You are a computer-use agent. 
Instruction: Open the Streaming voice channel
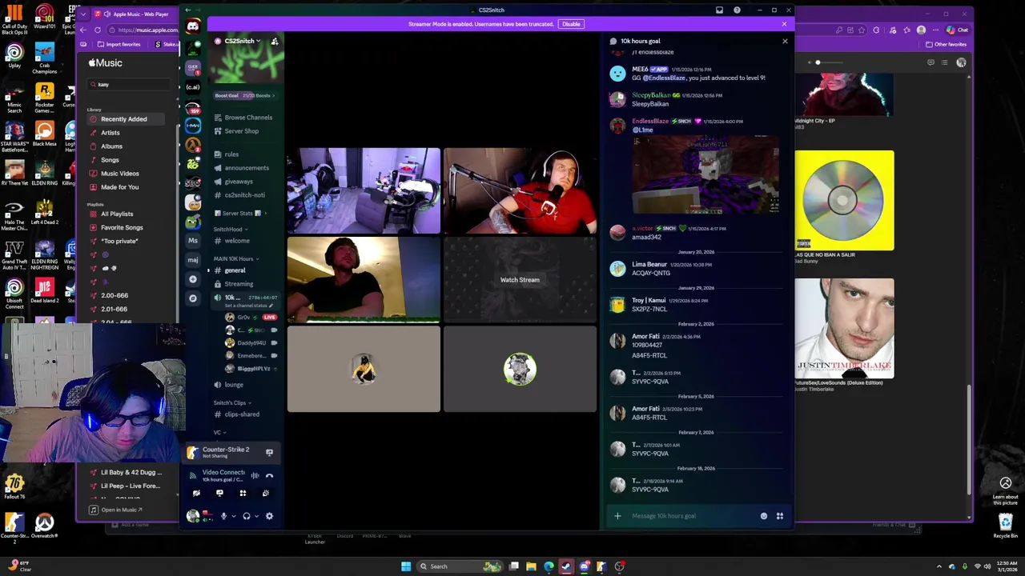239,284
